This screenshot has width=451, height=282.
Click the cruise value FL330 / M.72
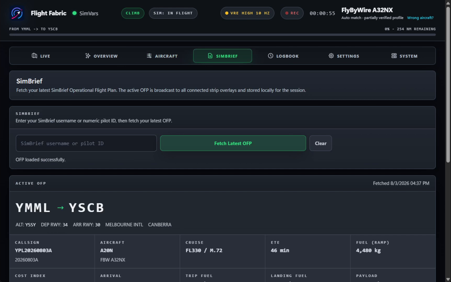coord(204,250)
